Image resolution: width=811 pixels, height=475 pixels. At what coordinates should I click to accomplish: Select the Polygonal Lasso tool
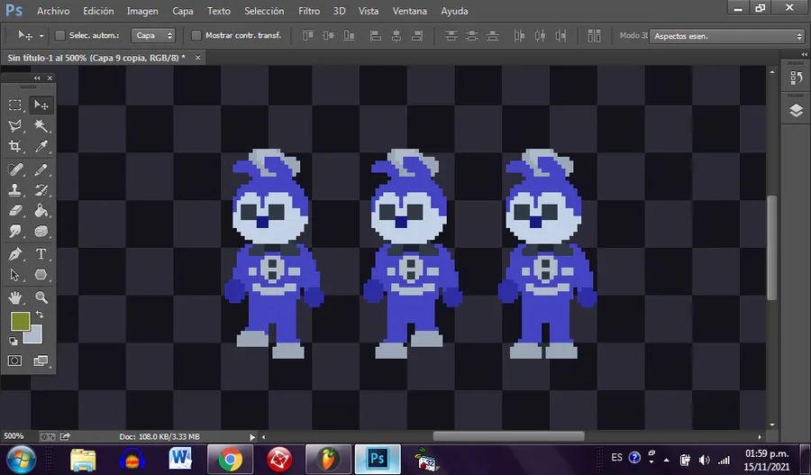pos(15,126)
